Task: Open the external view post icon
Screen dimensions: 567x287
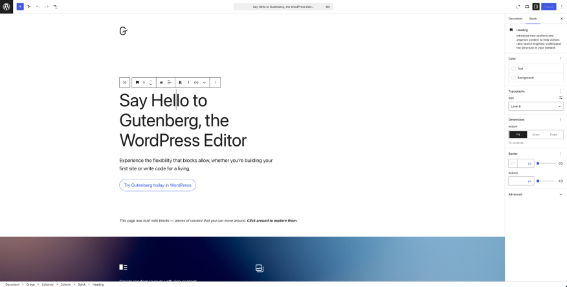Action: pos(518,6)
